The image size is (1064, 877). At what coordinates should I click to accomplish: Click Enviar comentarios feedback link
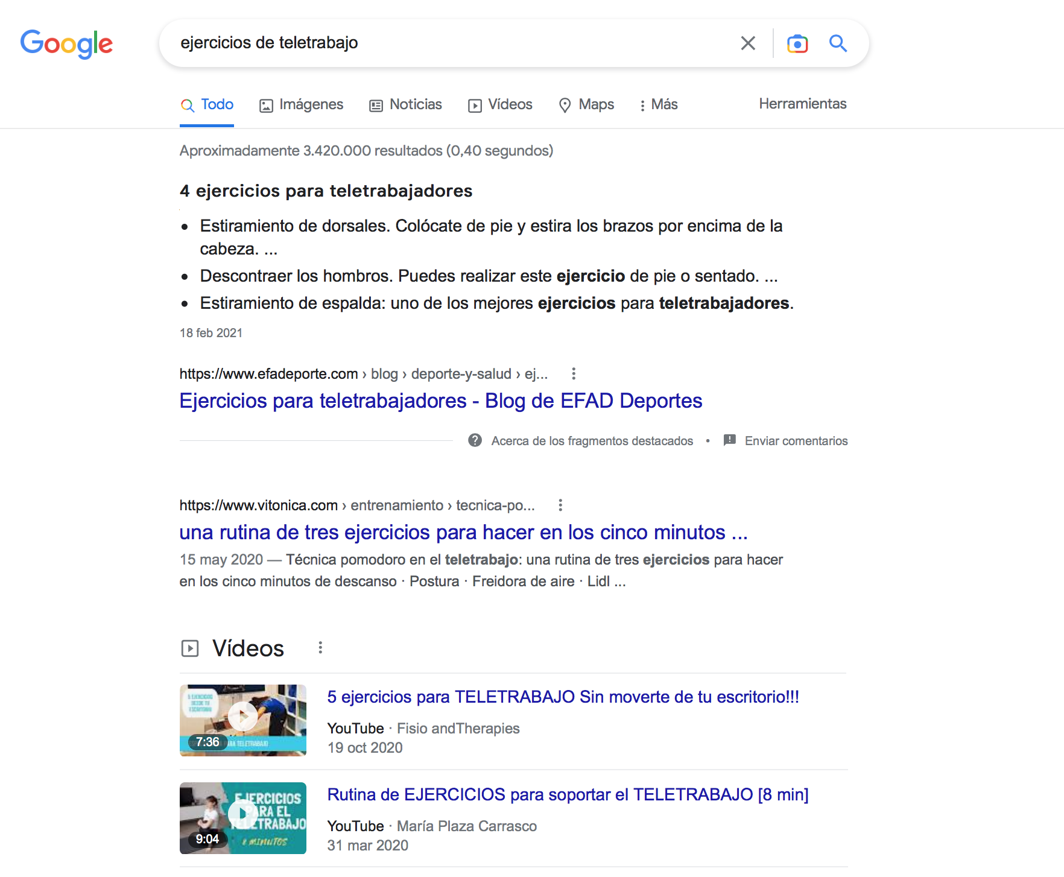coord(796,441)
